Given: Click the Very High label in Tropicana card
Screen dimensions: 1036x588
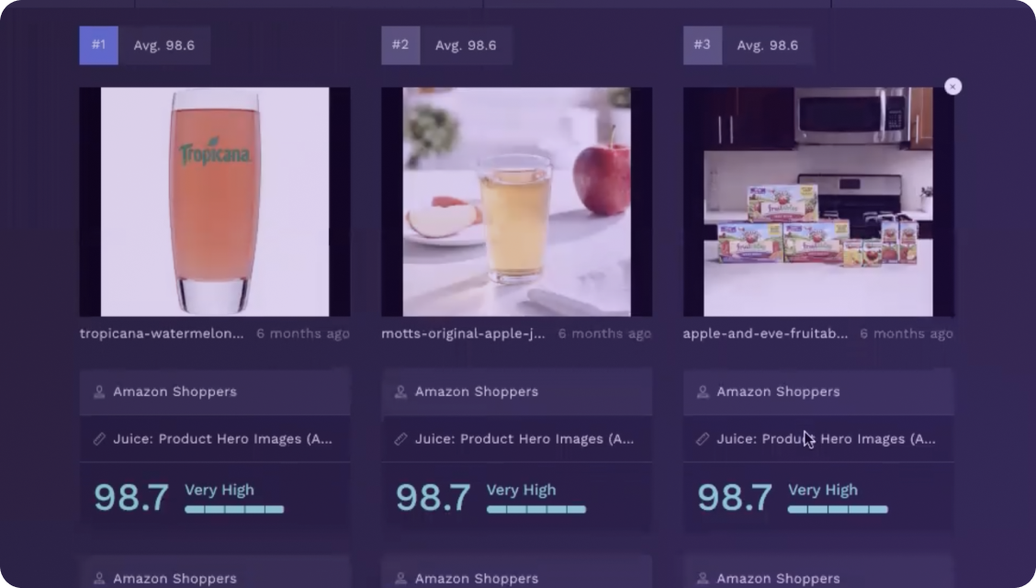Looking at the screenshot, I should tap(220, 491).
